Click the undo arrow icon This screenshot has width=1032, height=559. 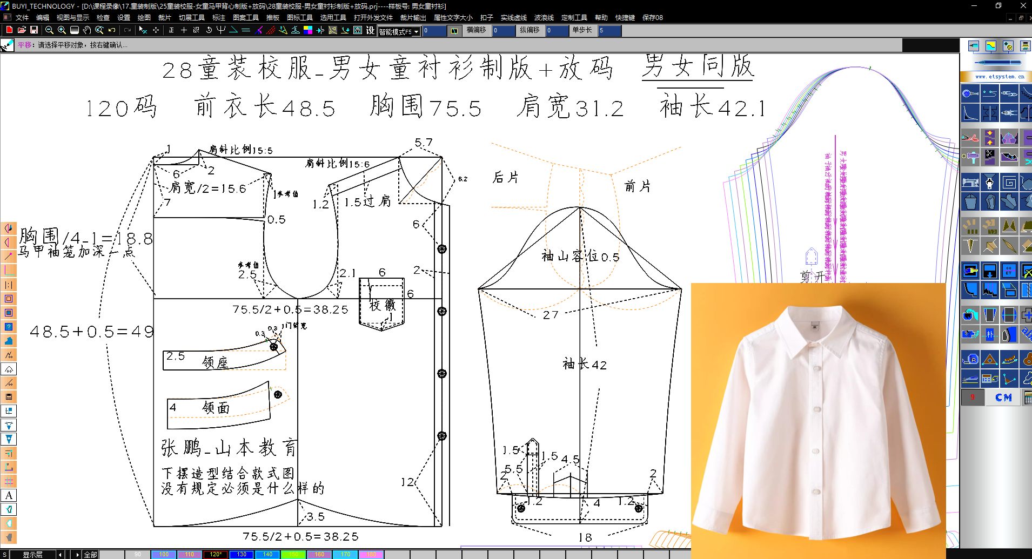112,30
